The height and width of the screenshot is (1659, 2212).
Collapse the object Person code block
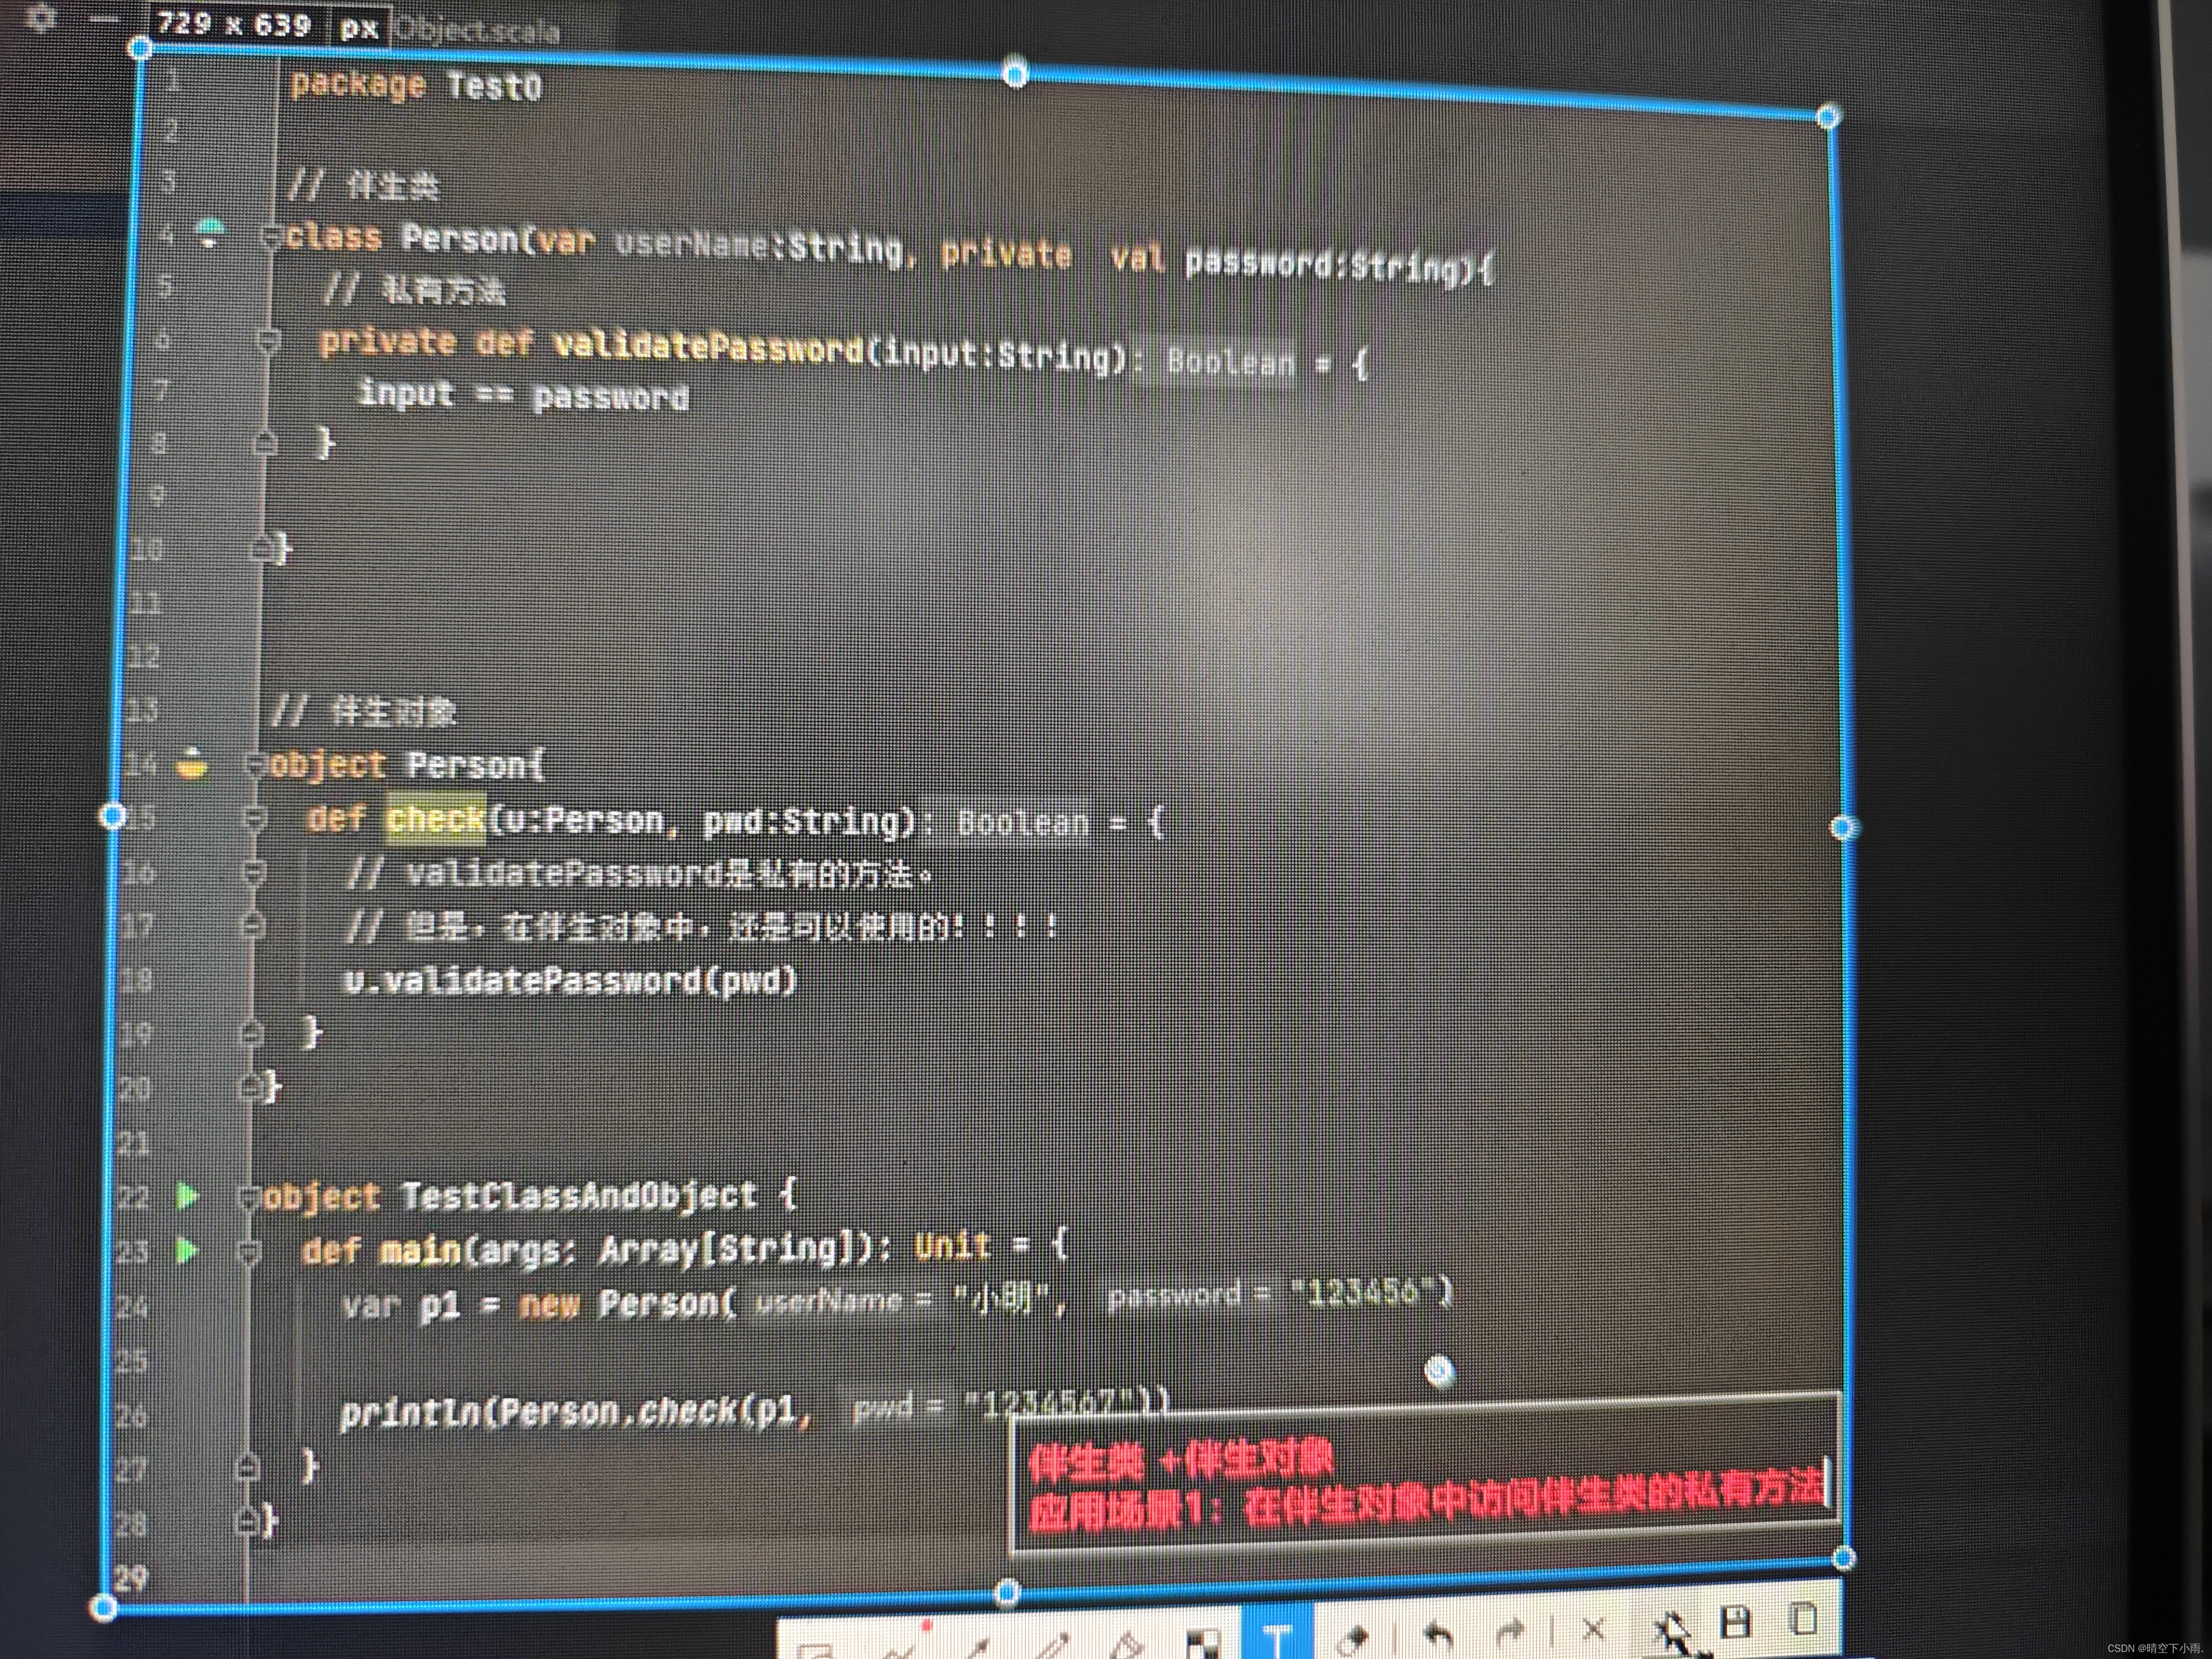256,765
